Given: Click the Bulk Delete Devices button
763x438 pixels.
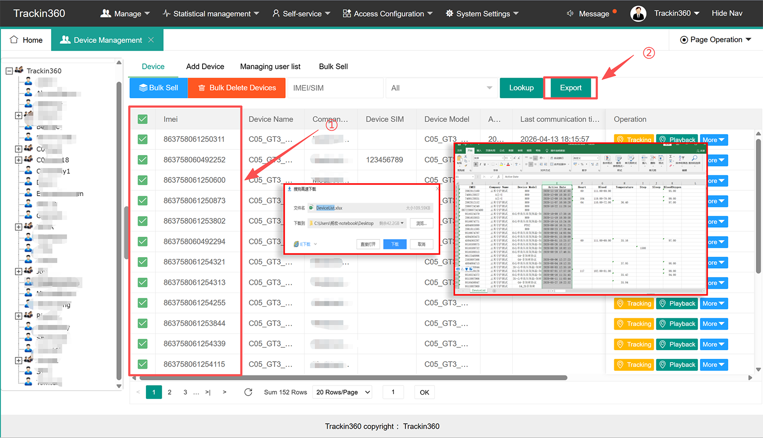Looking at the screenshot, I should 237,88.
